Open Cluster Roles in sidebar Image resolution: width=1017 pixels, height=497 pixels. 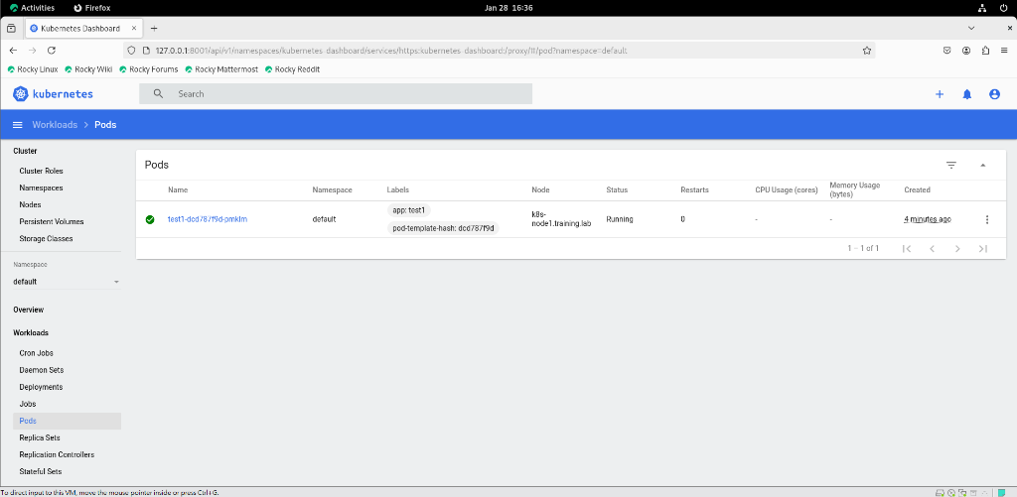tap(41, 171)
